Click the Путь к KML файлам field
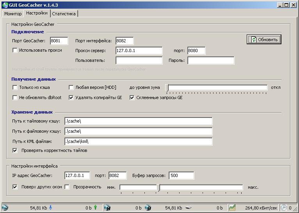This screenshot has width=299, height=213. 138,141
